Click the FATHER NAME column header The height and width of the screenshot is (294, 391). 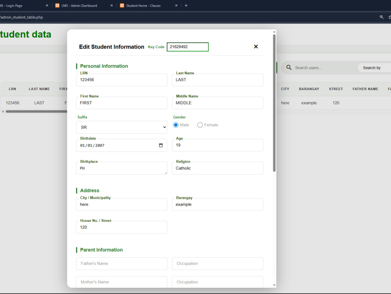[x=365, y=89]
